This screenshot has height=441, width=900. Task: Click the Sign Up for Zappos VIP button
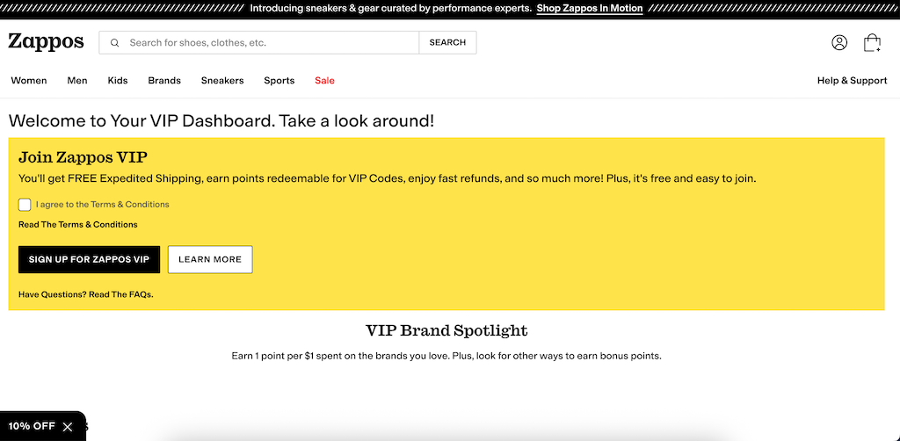tap(89, 260)
